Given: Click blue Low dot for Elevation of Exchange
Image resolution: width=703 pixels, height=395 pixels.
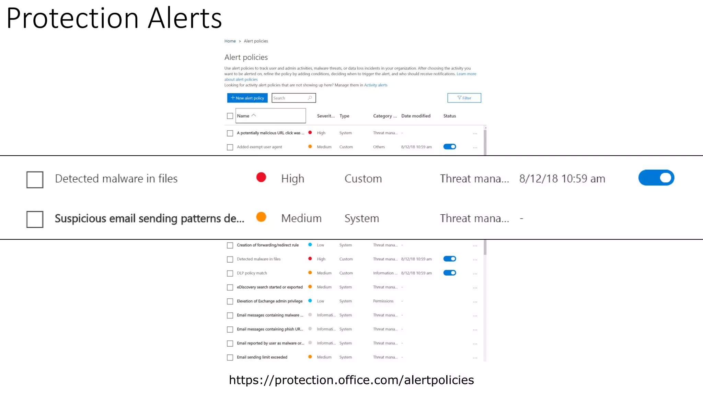Looking at the screenshot, I should pos(310,301).
